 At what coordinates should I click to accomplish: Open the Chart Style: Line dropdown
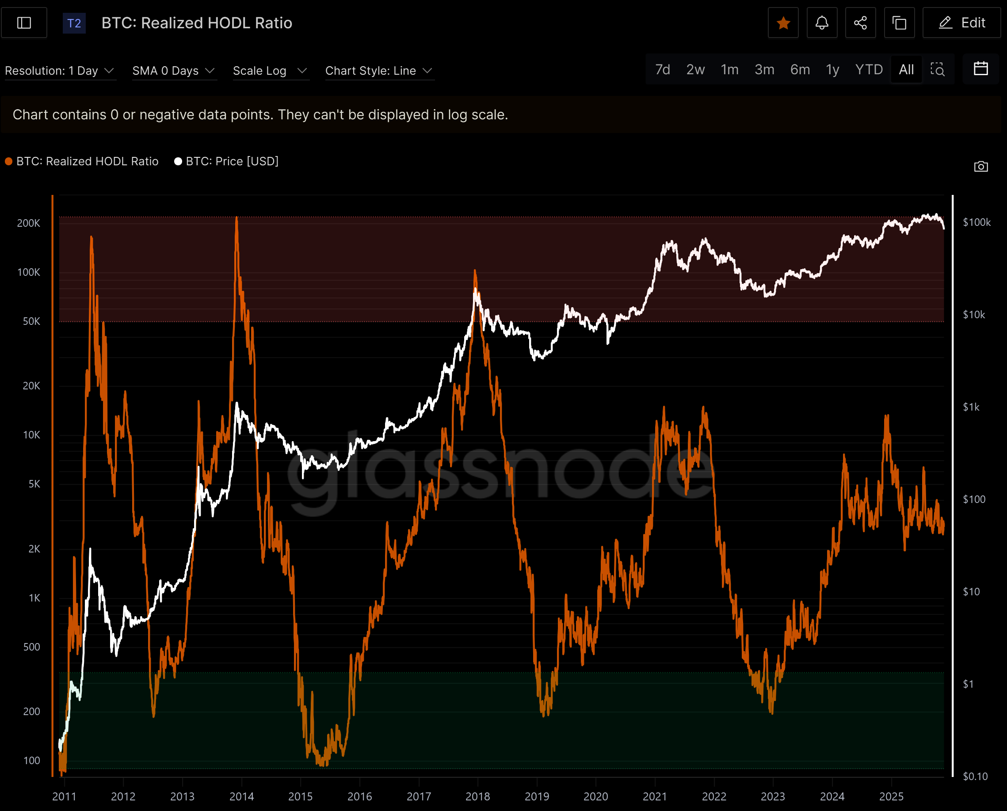tap(379, 71)
